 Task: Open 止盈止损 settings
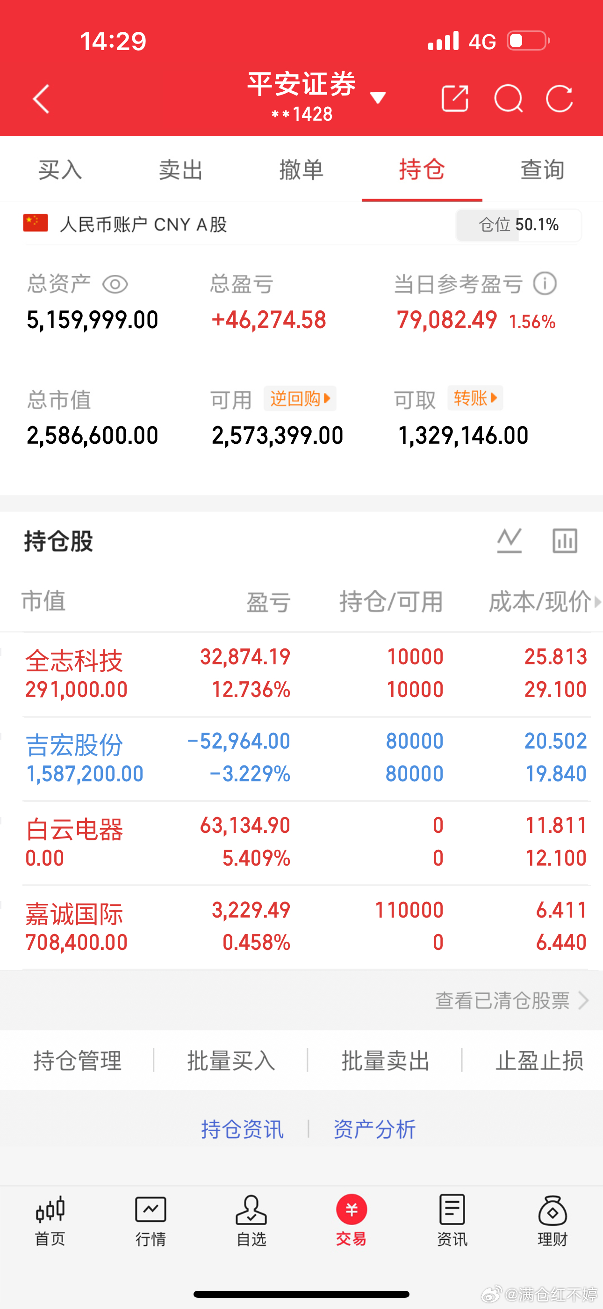539,1060
